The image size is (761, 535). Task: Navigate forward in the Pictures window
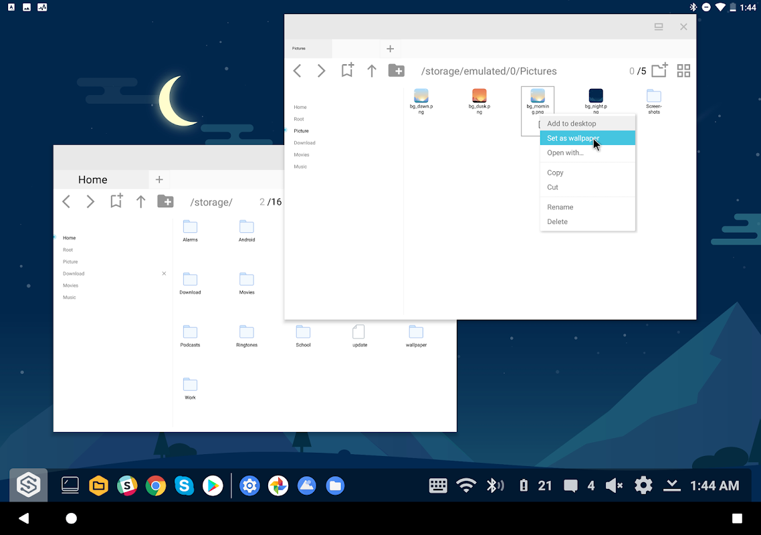(x=321, y=70)
